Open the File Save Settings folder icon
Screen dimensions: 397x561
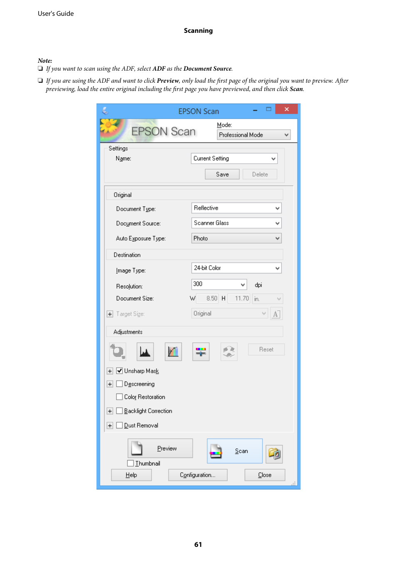click(274, 453)
